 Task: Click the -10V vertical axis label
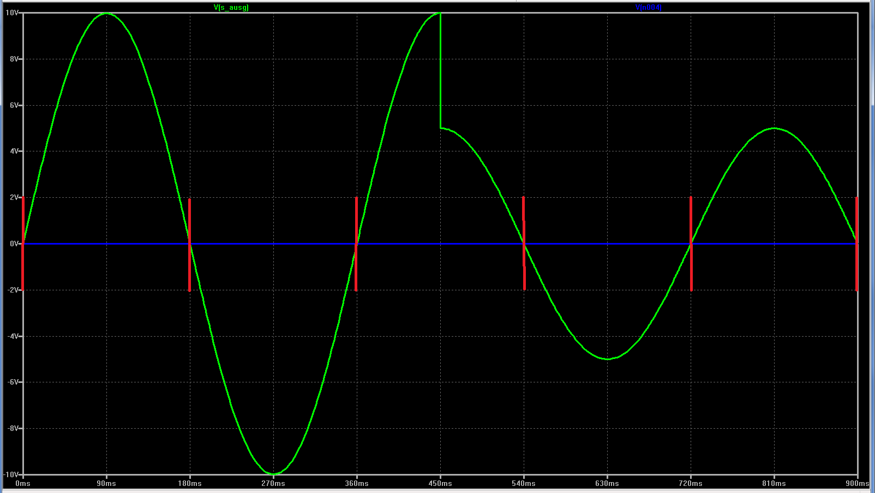pyautogui.click(x=11, y=474)
